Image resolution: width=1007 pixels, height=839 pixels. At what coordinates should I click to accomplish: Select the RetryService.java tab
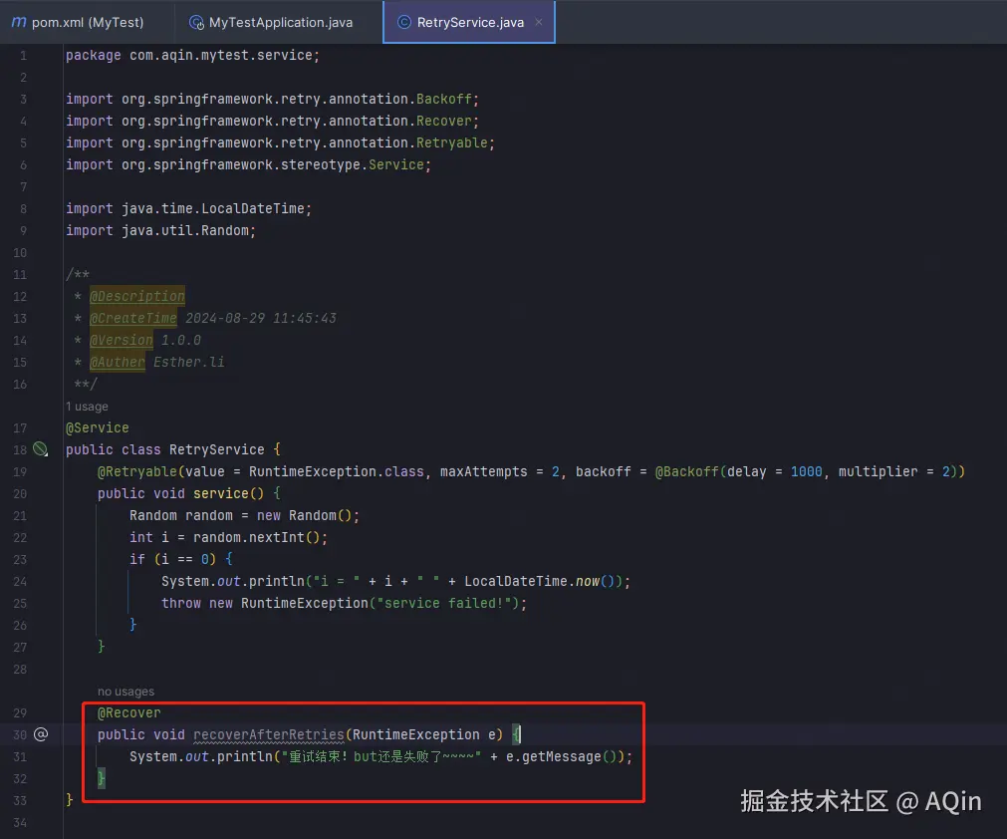[469, 23]
